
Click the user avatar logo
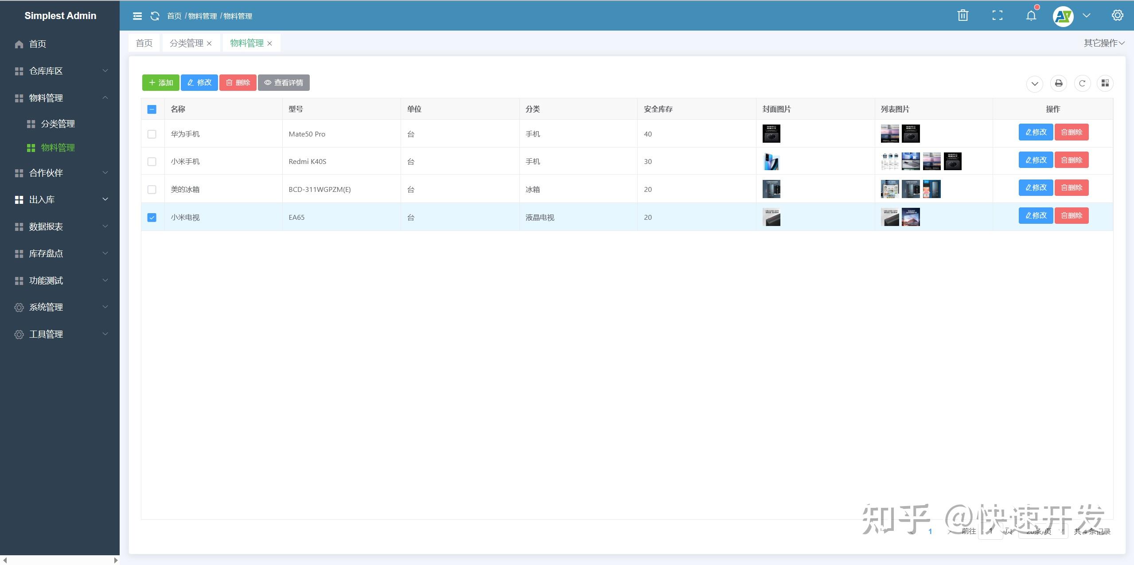coord(1063,16)
